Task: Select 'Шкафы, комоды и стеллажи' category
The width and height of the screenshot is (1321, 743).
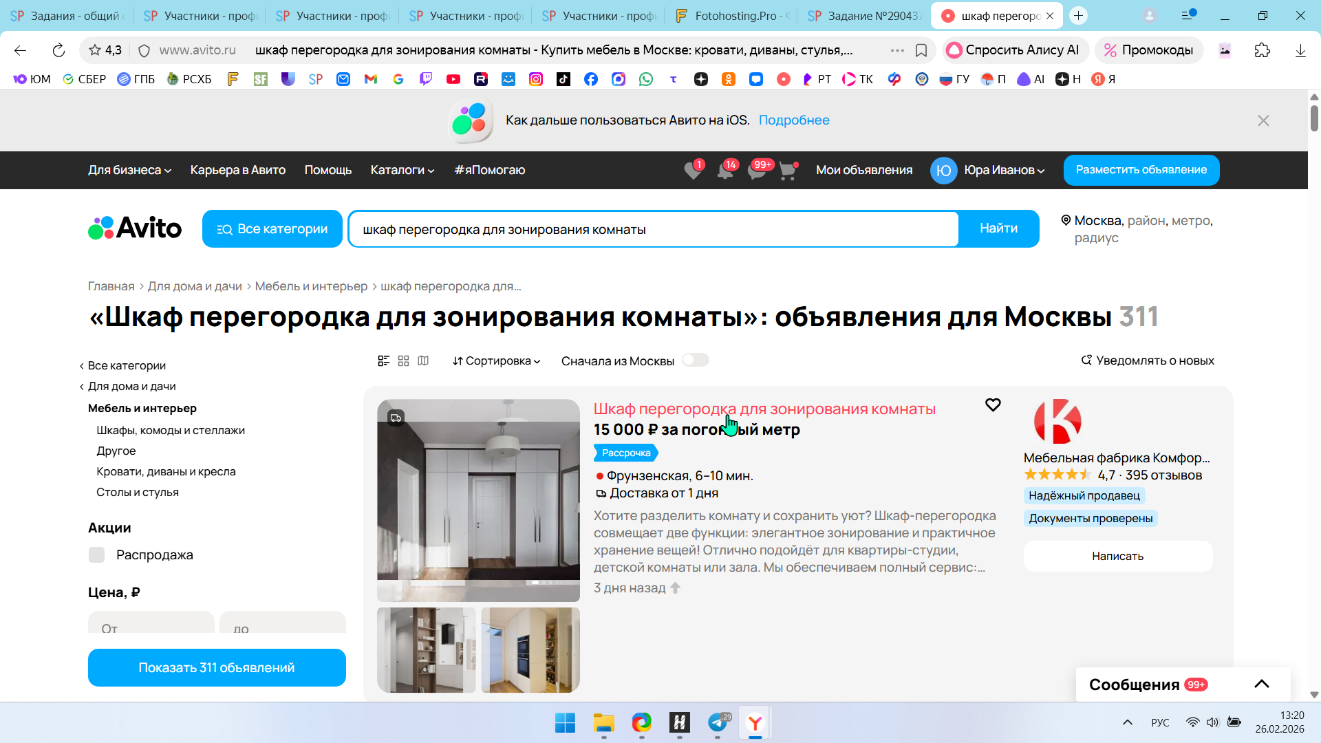Action: pos(171,430)
